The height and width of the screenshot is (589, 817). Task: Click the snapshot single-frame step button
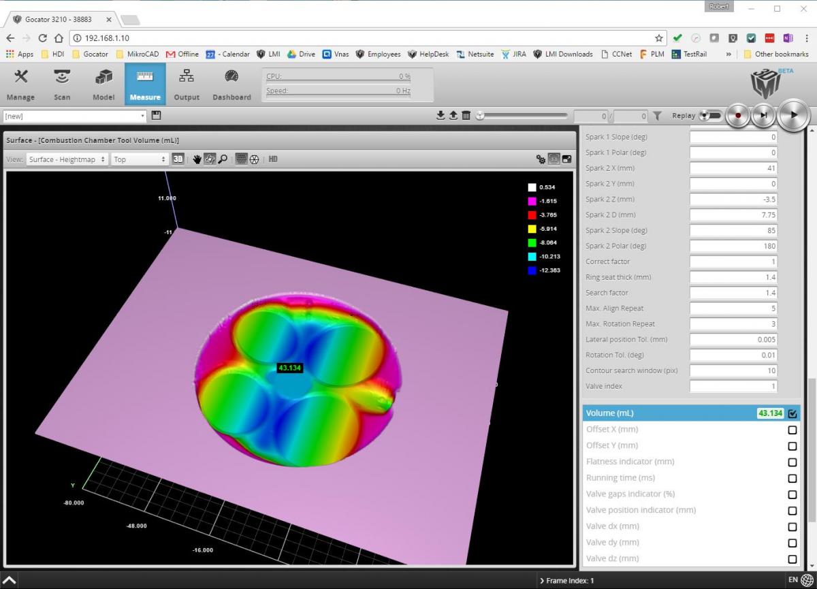point(763,116)
